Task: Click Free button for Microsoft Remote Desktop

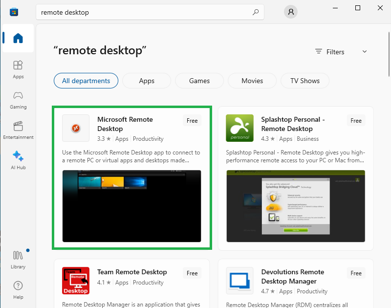Action: pos(192,121)
